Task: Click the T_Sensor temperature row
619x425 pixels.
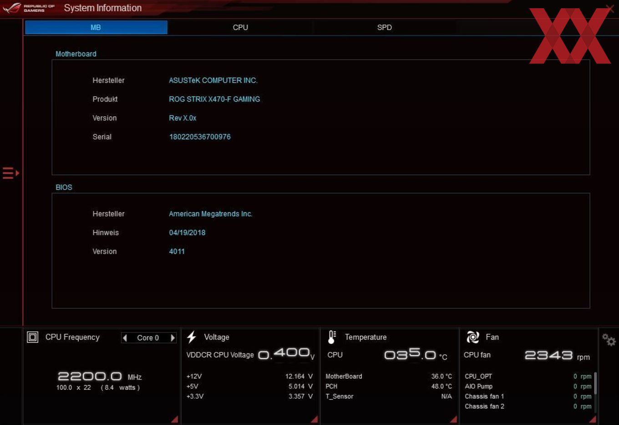Action: tap(389, 396)
